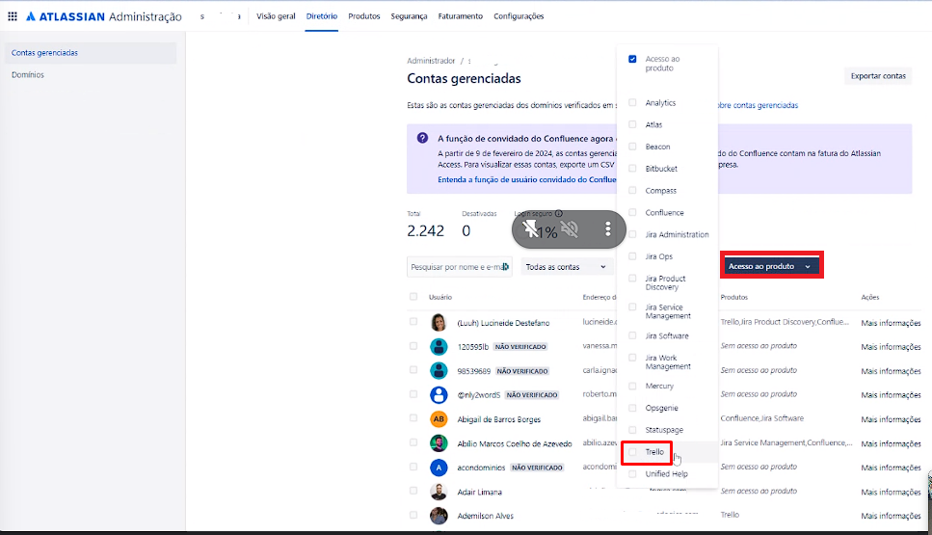Select the 120595lb row checkbox
Viewport: 932px width, 535px height.
[x=413, y=346]
